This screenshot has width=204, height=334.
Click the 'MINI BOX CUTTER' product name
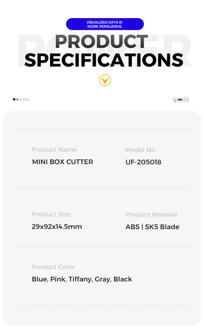[62, 162]
